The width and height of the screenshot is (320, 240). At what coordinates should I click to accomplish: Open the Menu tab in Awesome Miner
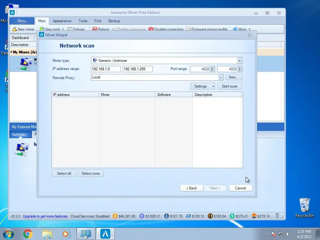coord(22,21)
